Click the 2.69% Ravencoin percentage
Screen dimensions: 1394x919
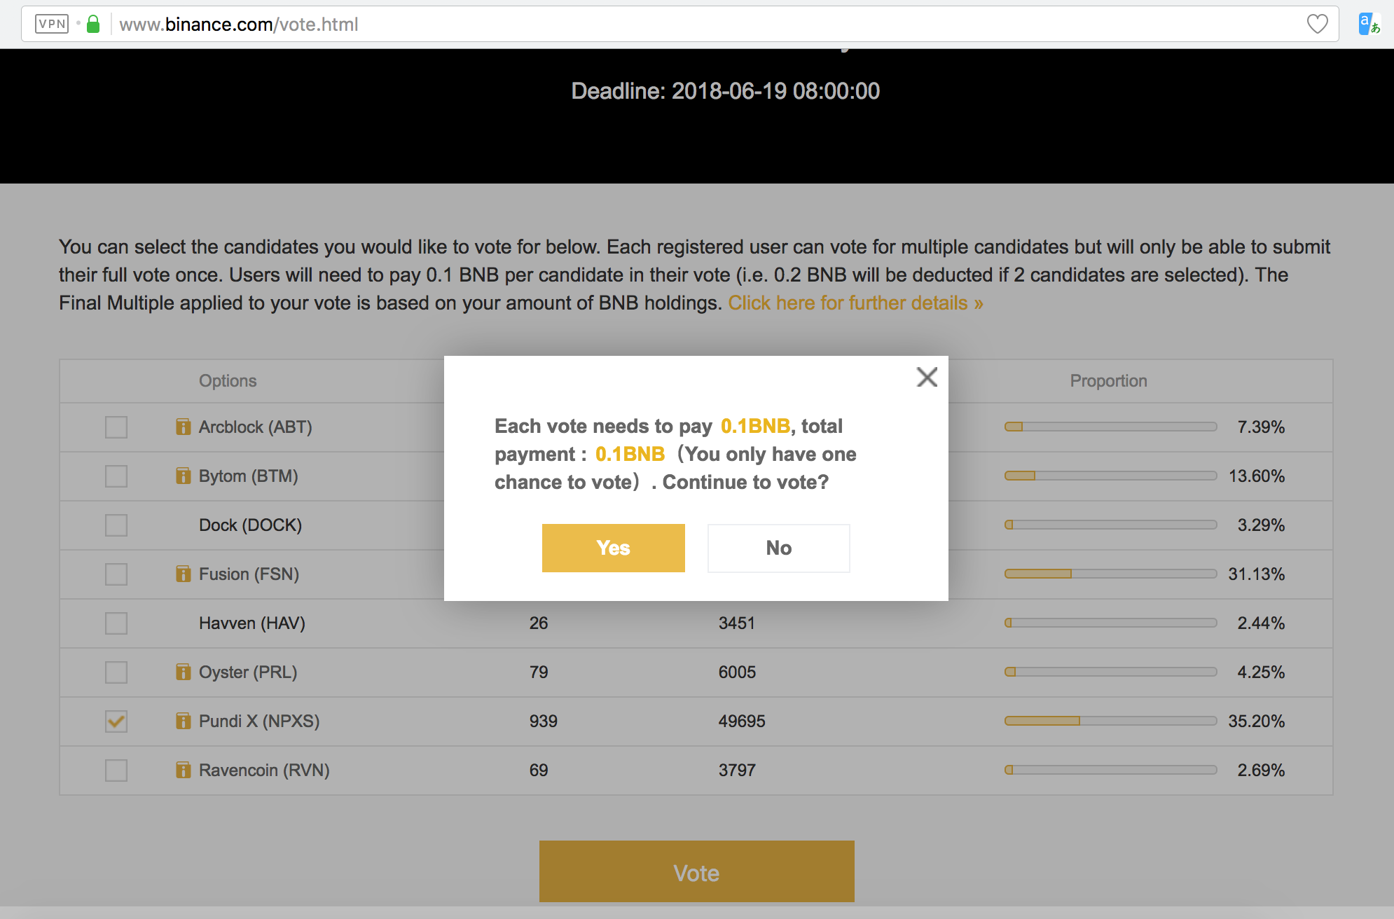click(x=1261, y=771)
